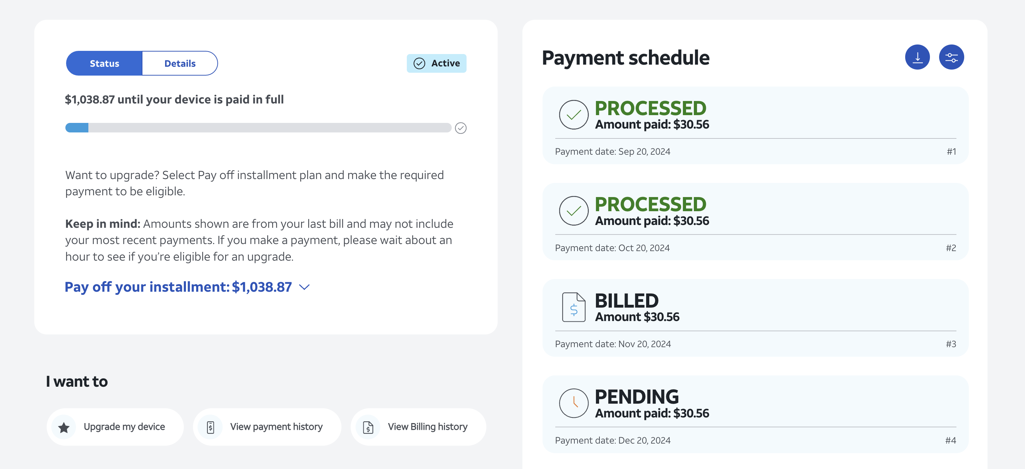Open View payment history
Screen dimensions: 1025x469
point(267,427)
